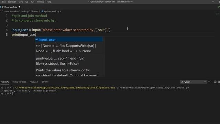Viewport: 220px width, 124px height.
Task: Open the '2: Python' terminal selector dropdown
Action: [x=193, y=82]
